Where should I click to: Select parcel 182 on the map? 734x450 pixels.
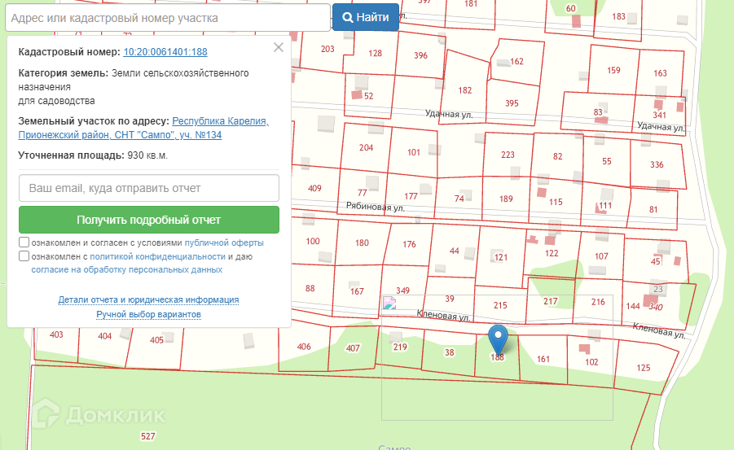465,90
